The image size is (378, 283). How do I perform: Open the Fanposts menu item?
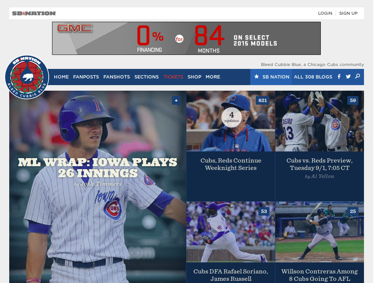[x=86, y=77]
